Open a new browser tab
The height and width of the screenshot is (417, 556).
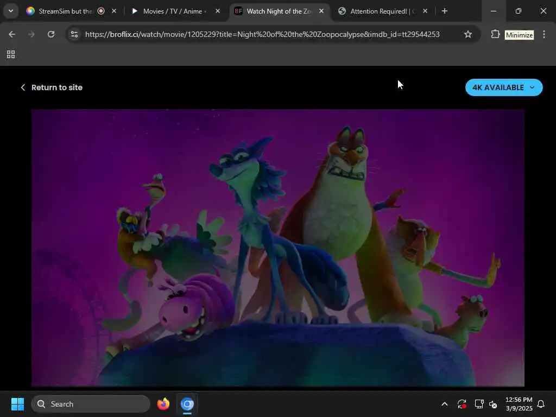click(444, 11)
